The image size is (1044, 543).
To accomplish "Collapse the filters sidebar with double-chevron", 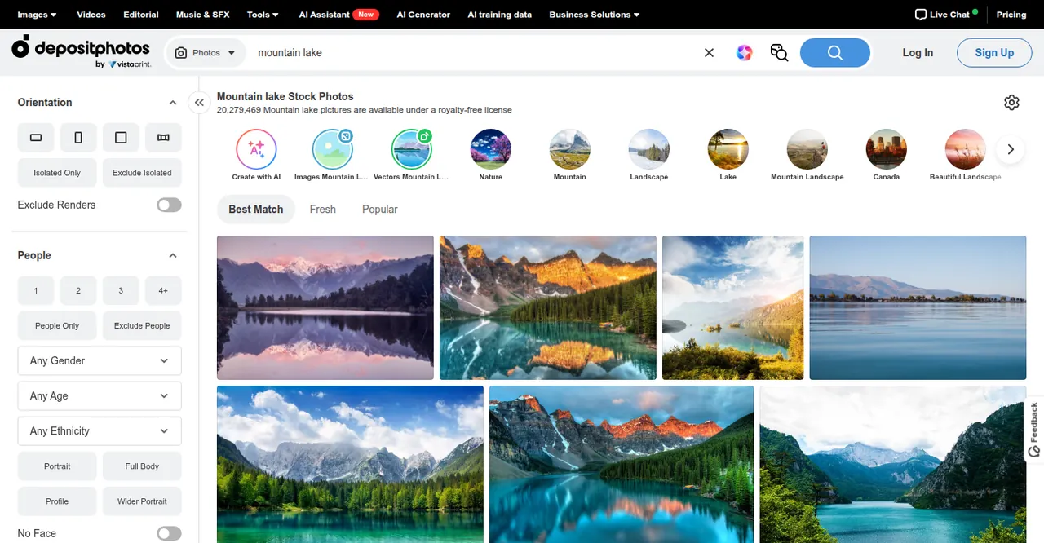I will coord(199,103).
